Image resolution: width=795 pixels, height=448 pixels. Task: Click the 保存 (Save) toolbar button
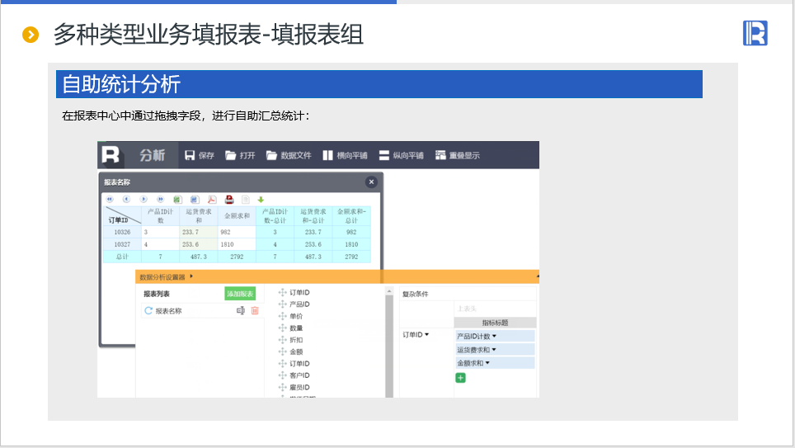point(199,155)
